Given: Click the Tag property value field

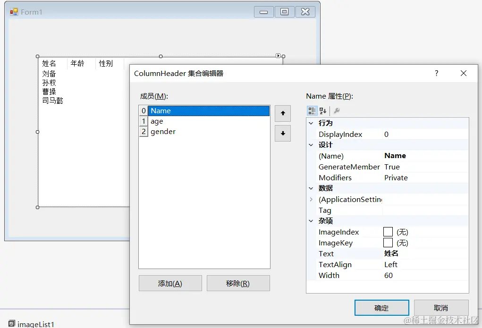Looking at the screenshot, I should coord(425,210).
